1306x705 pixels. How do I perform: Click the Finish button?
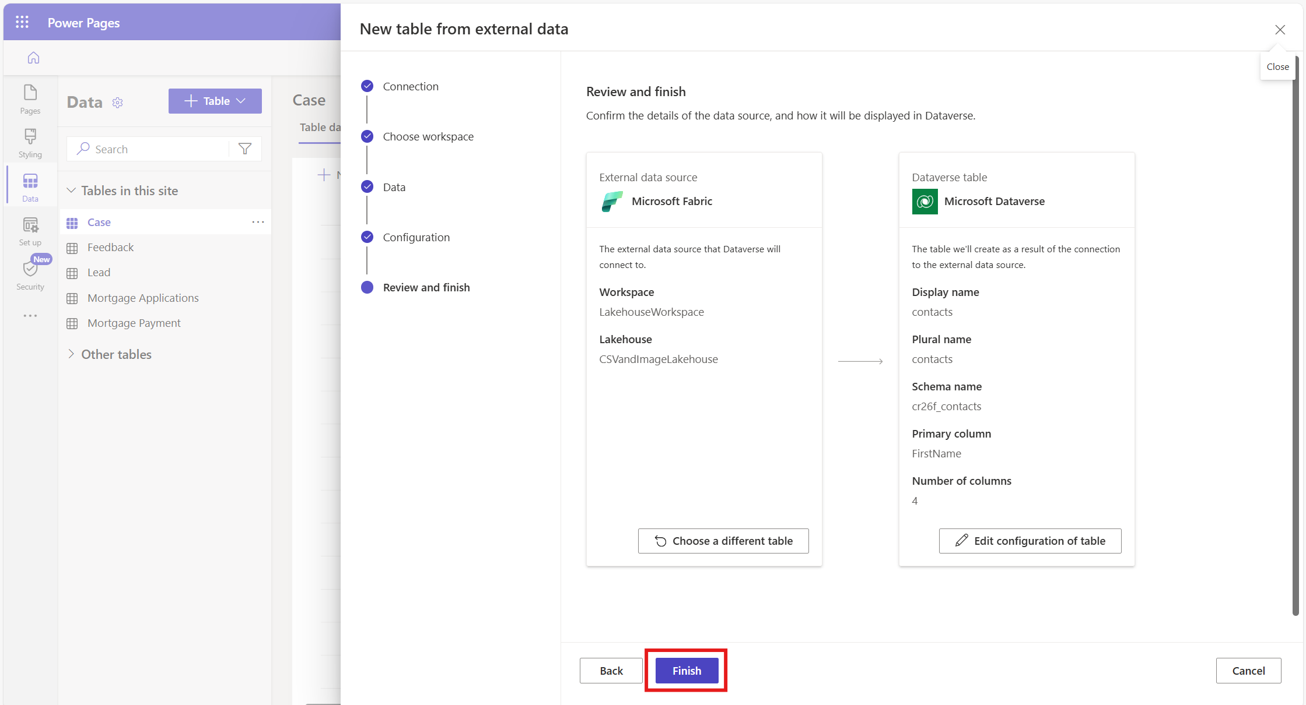tap(687, 671)
